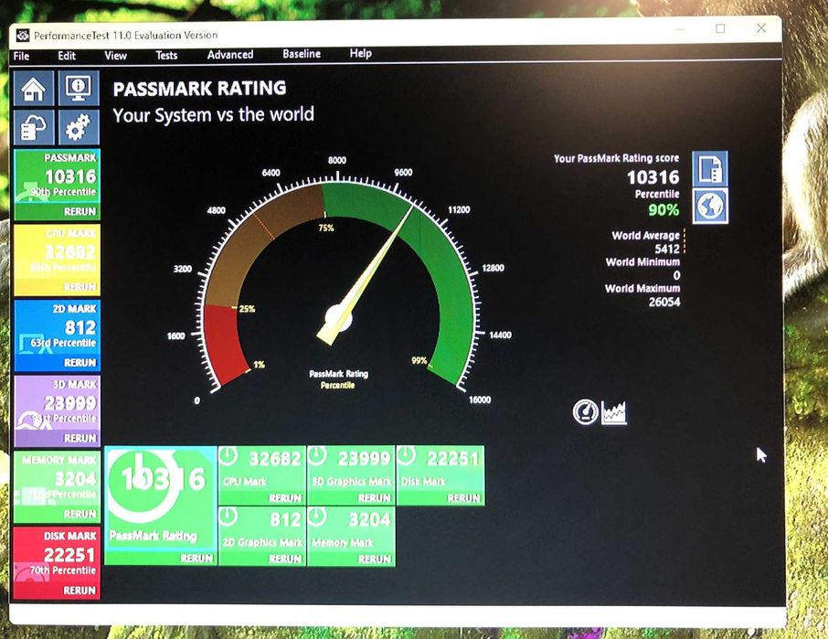This screenshot has height=639, width=828.
Task: Rerun the 3D Mark test in sidebar
Action: click(80, 438)
